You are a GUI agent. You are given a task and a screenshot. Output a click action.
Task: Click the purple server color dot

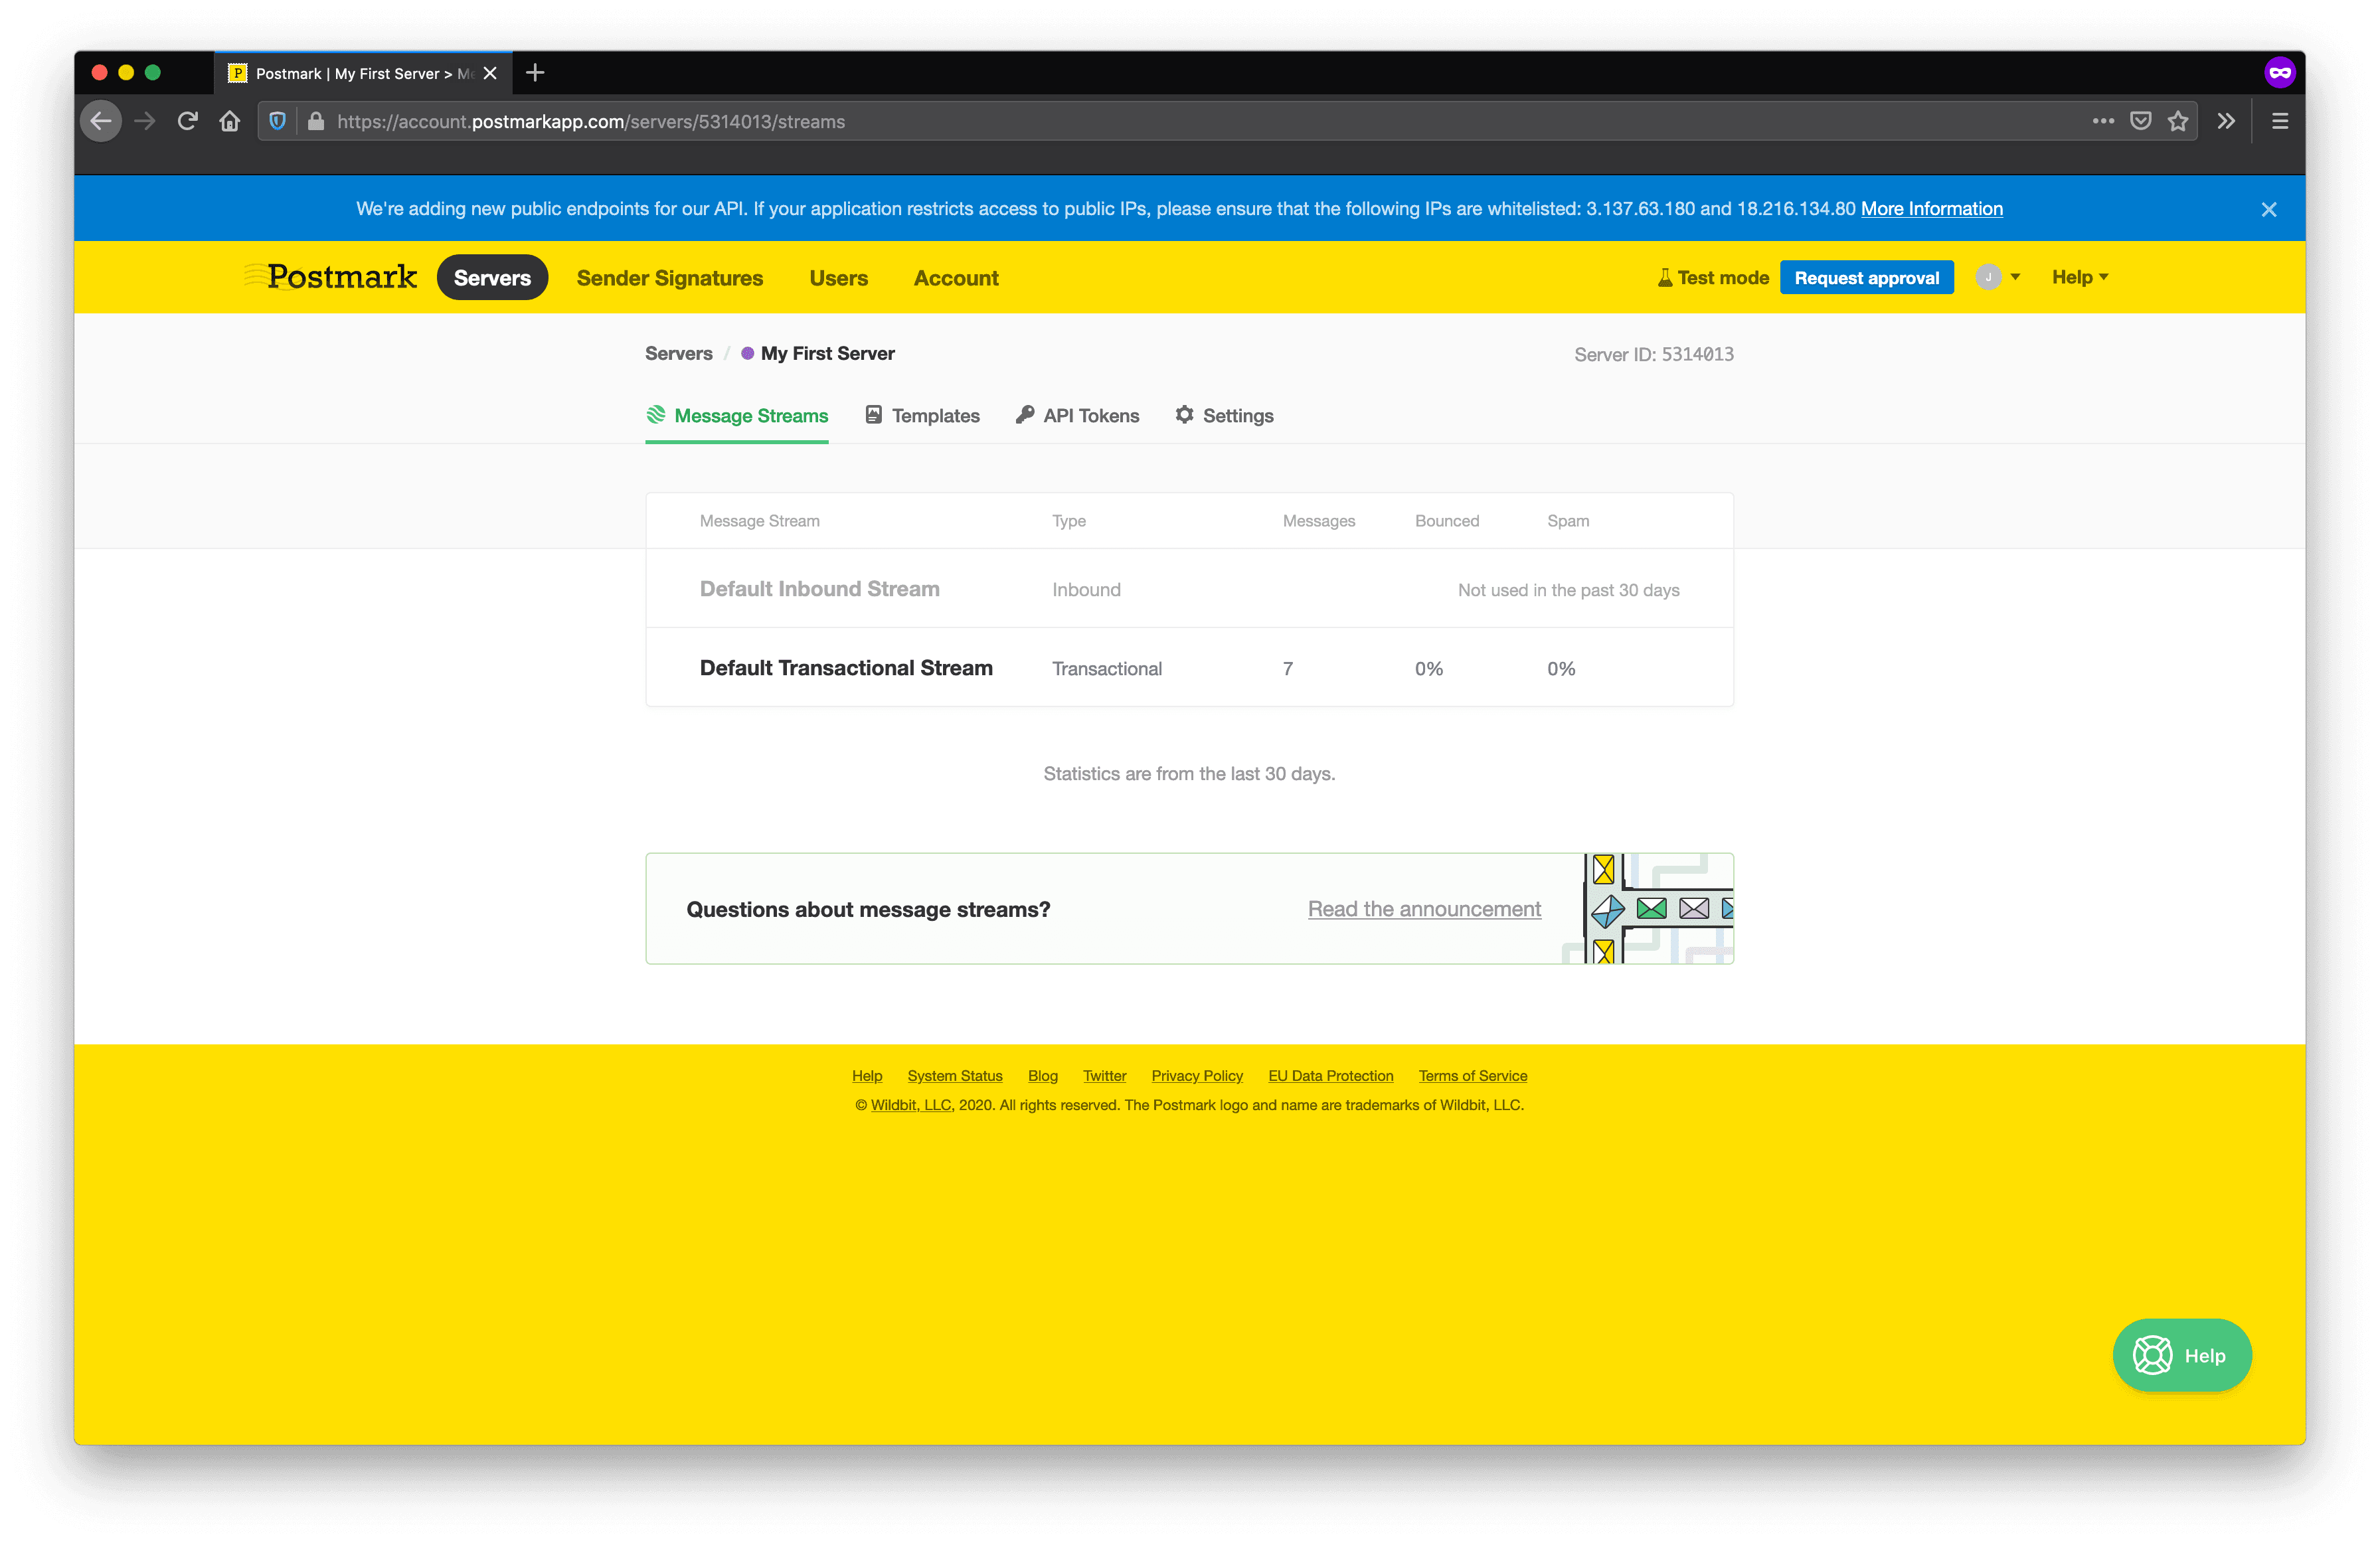pos(747,353)
